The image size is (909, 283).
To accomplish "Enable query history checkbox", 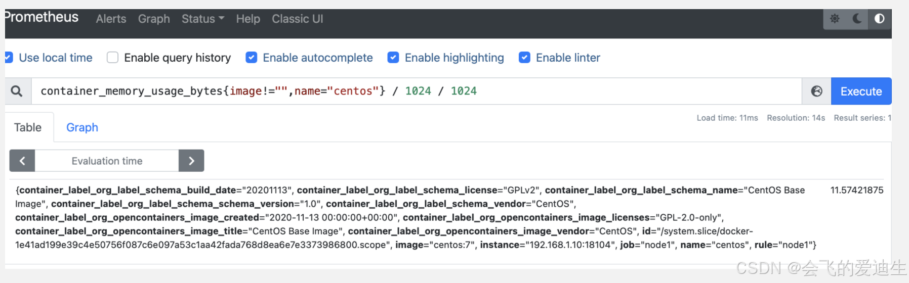I will pyautogui.click(x=112, y=58).
